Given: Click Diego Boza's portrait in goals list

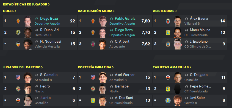Looking at the screenshot, I should (28, 21).
